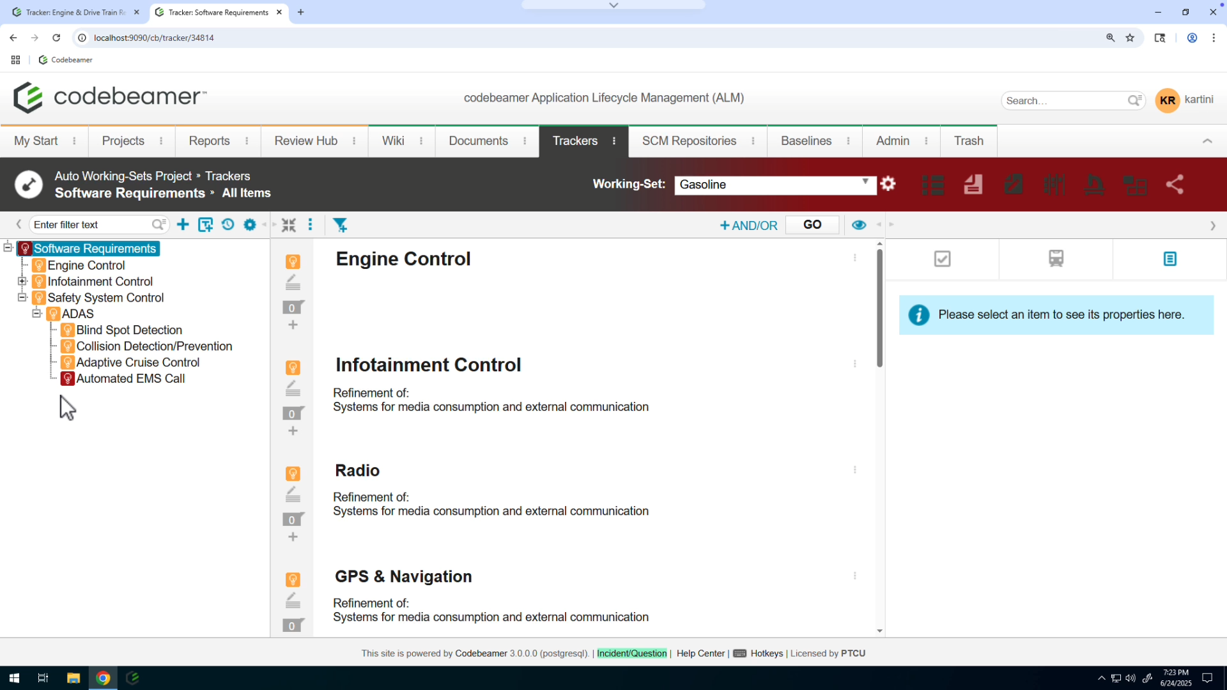Collapse the right properties panel with the chevron
The image size is (1227, 690).
click(1212, 226)
